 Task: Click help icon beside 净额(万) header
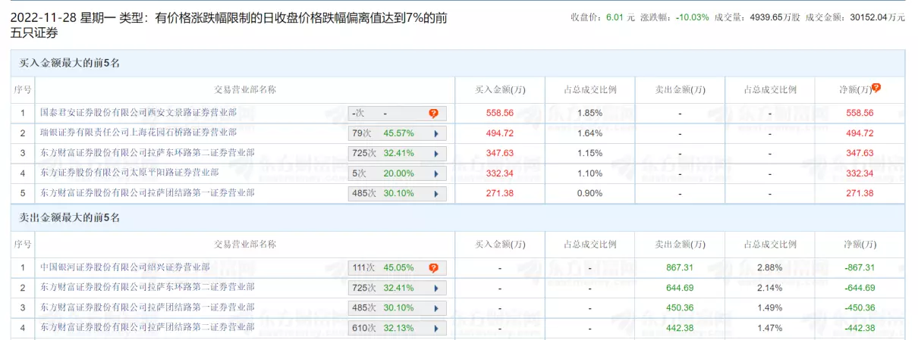pyautogui.click(x=876, y=88)
